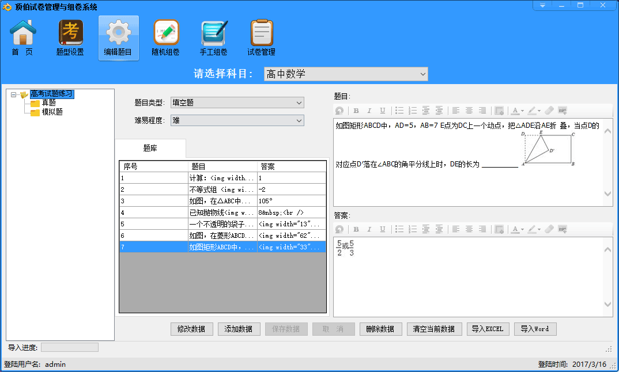
Task: Click the eraser icon in 答案 toolbar
Action: [549, 229]
